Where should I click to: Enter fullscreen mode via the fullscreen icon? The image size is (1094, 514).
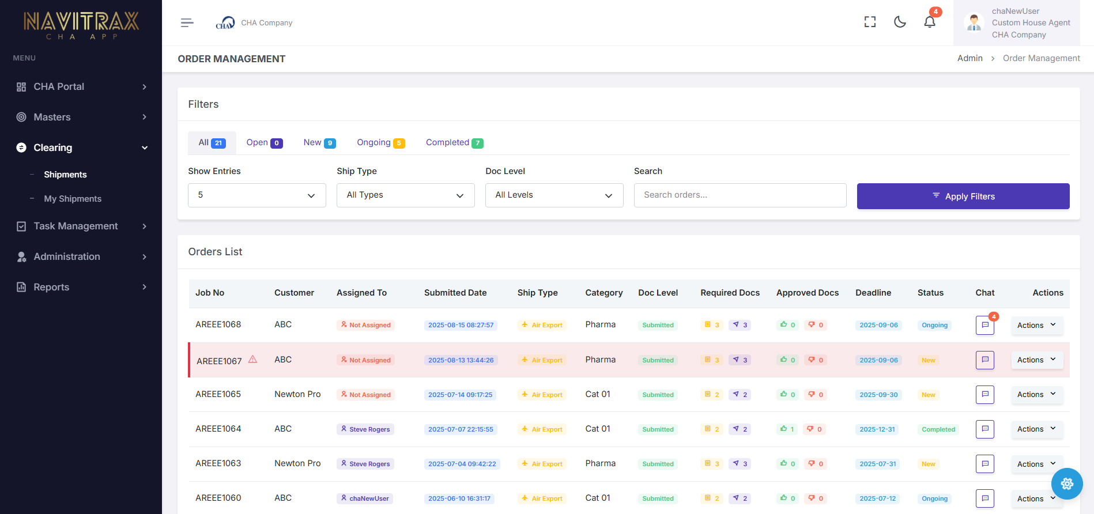(x=870, y=22)
